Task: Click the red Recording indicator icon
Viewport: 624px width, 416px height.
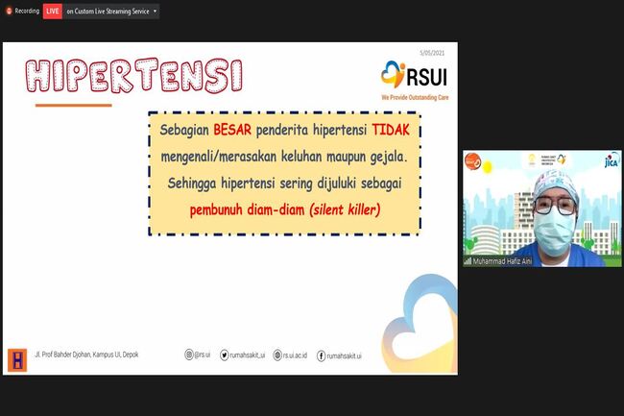Action: [8, 12]
